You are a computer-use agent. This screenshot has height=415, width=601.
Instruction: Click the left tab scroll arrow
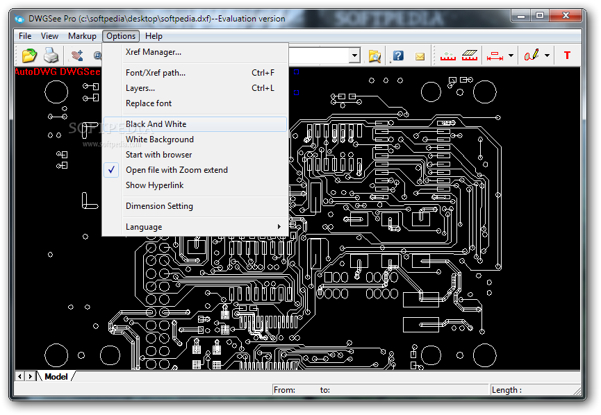19,377
